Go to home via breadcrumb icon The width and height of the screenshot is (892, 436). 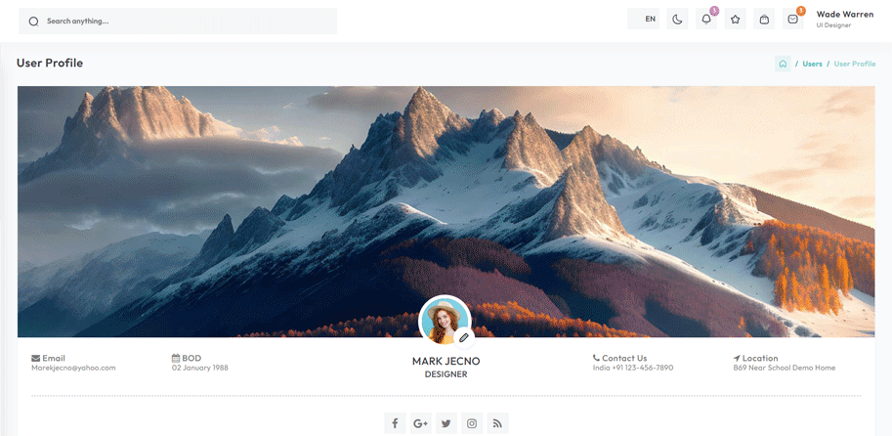[x=783, y=64]
